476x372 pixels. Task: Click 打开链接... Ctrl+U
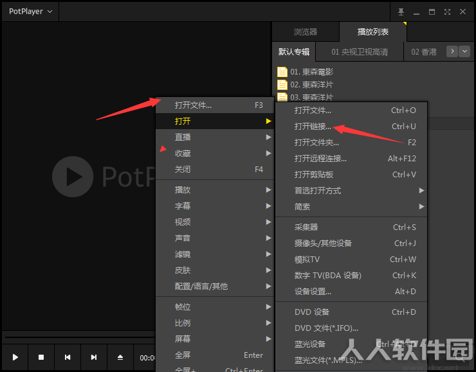pyautogui.click(x=351, y=127)
